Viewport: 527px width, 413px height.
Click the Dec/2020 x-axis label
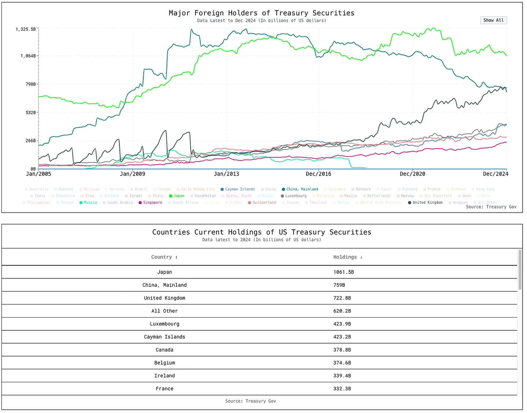click(412, 174)
